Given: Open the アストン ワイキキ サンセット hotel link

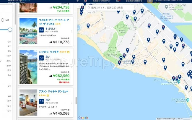Looking at the screenshot, I should (x=53, y=91).
